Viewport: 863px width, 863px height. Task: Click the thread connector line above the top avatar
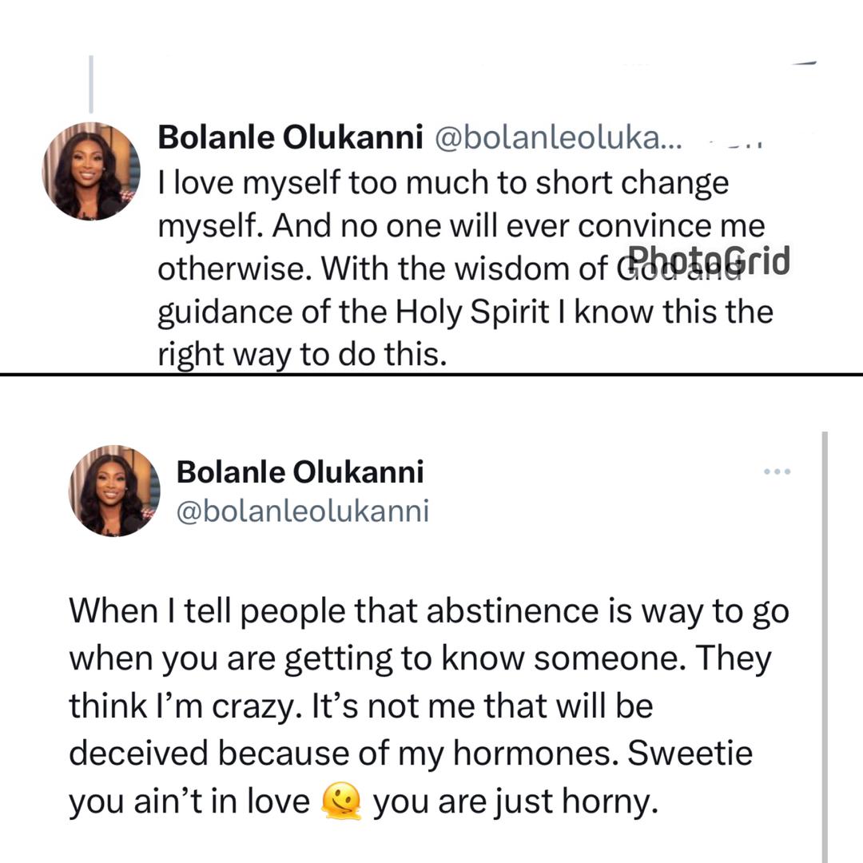coord(90,84)
